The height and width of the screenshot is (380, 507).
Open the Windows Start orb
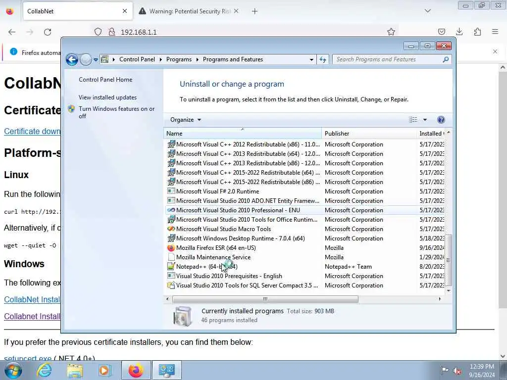[13, 370]
